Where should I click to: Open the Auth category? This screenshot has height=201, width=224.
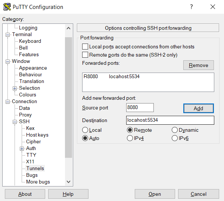click(31, 148)
